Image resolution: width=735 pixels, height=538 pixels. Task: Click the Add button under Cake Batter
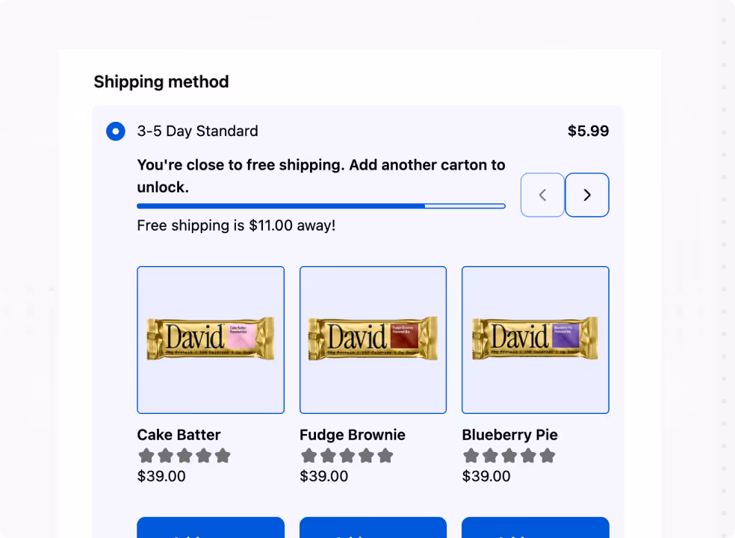[x=210, y=532]
